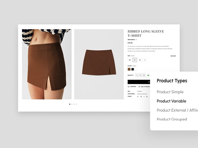Share product via email icon

pyautogui.click(x=147, y=96)
